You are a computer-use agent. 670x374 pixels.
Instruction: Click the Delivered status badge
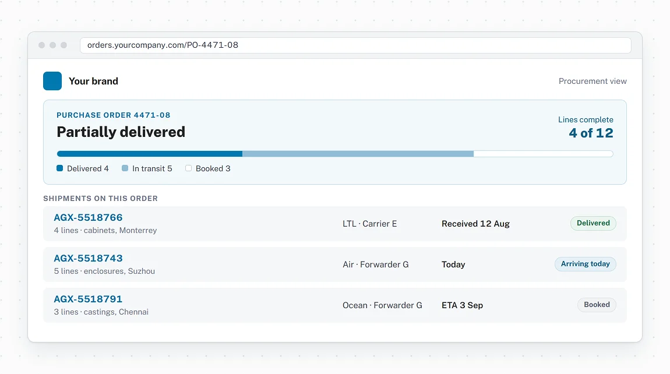point(593,223)
